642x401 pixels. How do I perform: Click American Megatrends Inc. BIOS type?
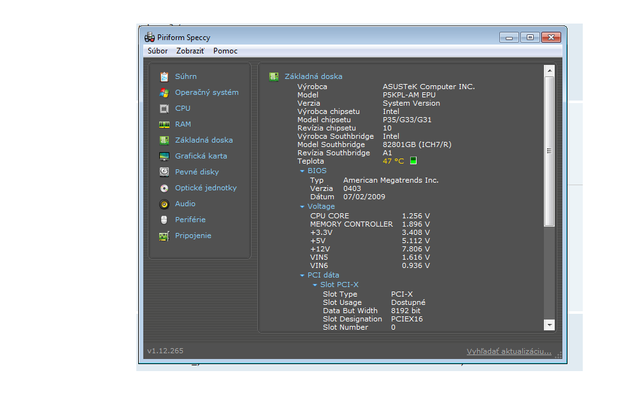390,180
